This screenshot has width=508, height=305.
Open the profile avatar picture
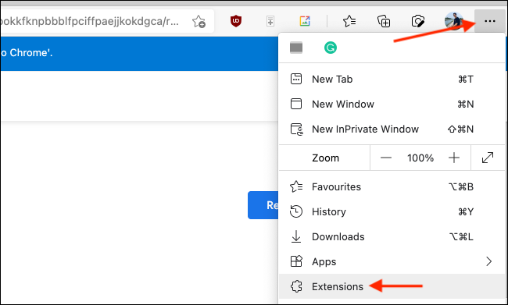click(454, 21)
